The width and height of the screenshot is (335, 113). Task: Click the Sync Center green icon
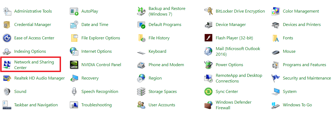click(x=208, y=92)
